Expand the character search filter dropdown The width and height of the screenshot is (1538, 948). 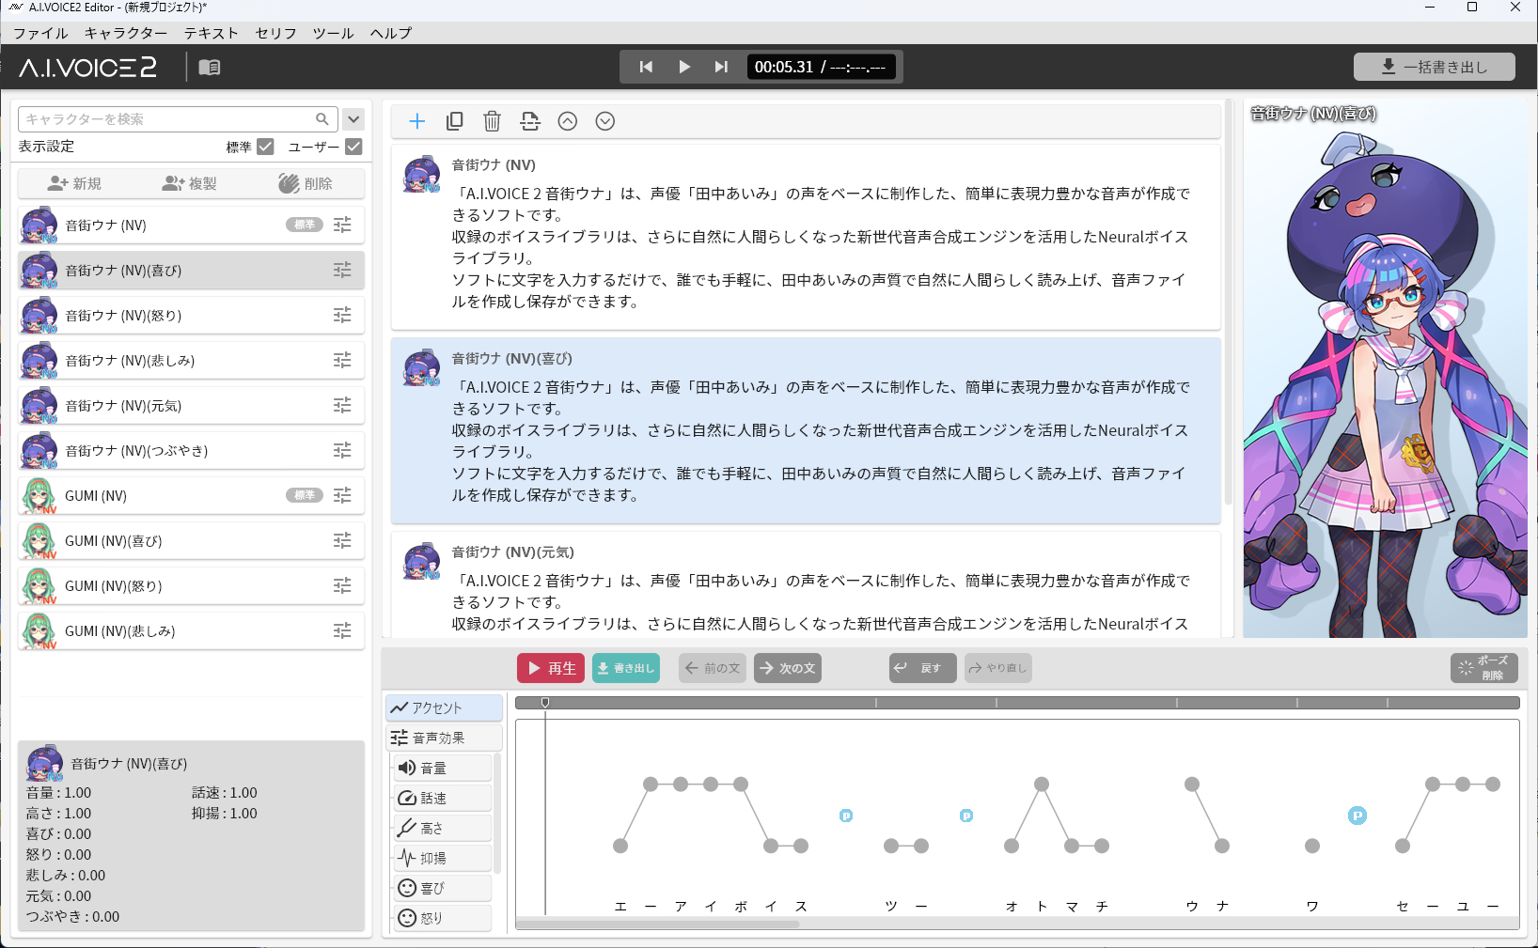point(353,119)
